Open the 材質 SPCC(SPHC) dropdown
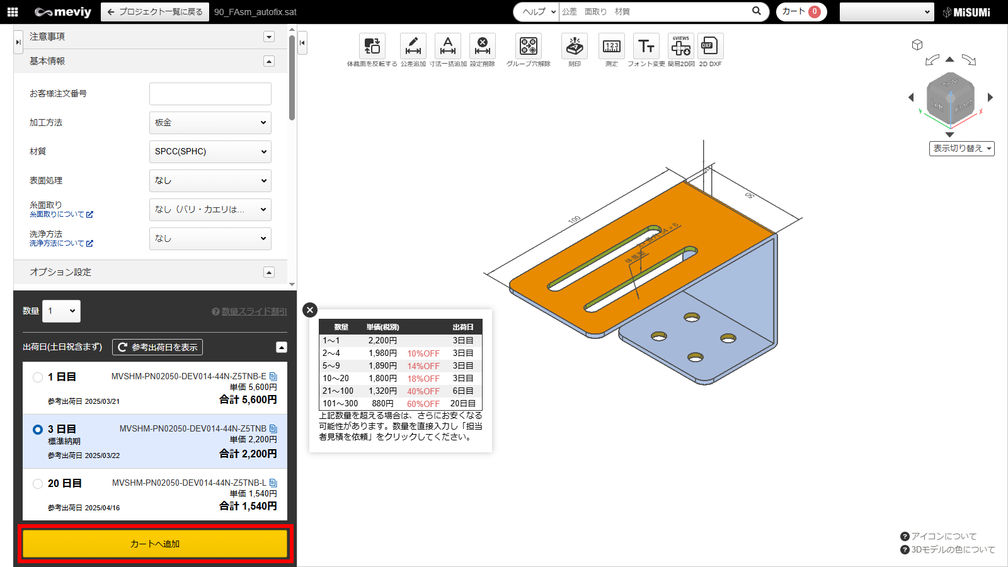 (x=210, y=152)
